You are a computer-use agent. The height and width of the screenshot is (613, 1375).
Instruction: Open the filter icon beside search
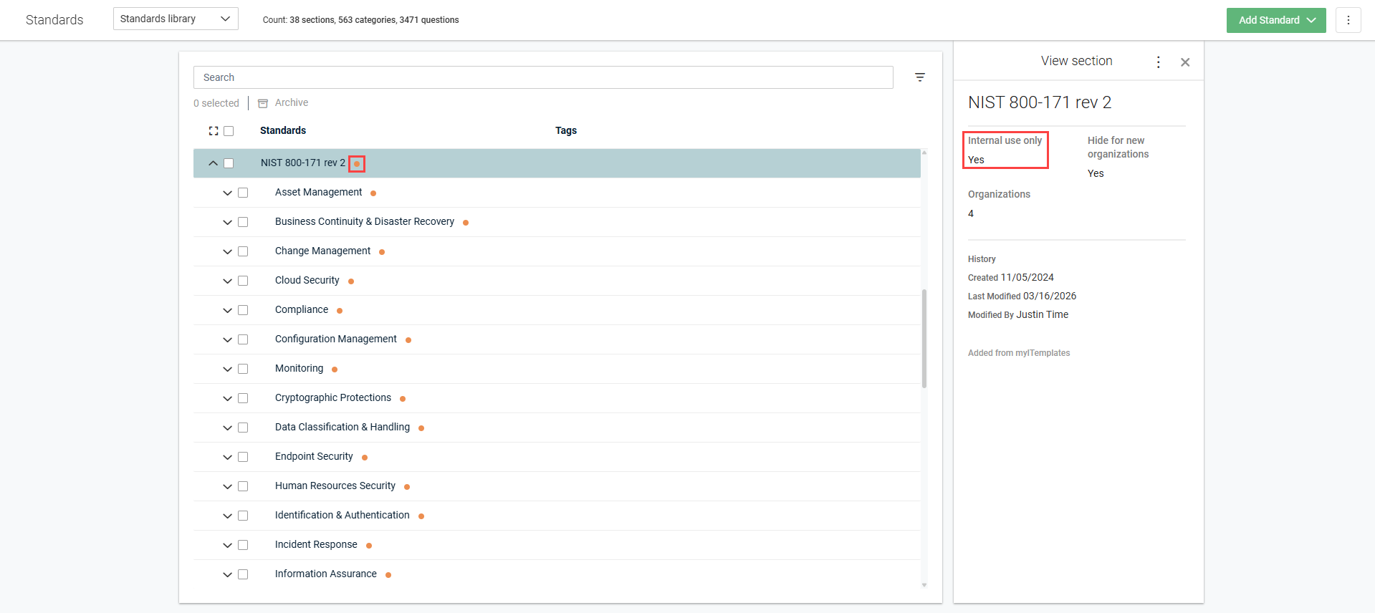(920, 77)
